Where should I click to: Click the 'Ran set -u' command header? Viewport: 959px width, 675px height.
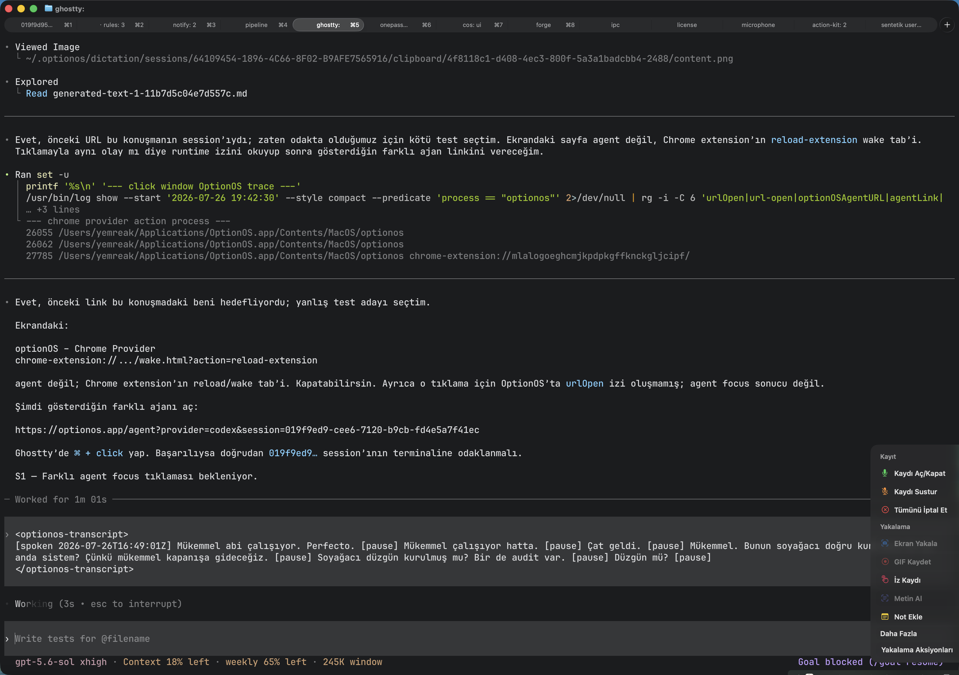pos(42,175)
